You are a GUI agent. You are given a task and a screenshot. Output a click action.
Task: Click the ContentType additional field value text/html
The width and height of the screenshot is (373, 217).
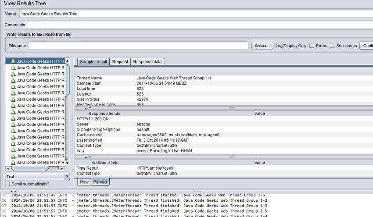(157, 174)
